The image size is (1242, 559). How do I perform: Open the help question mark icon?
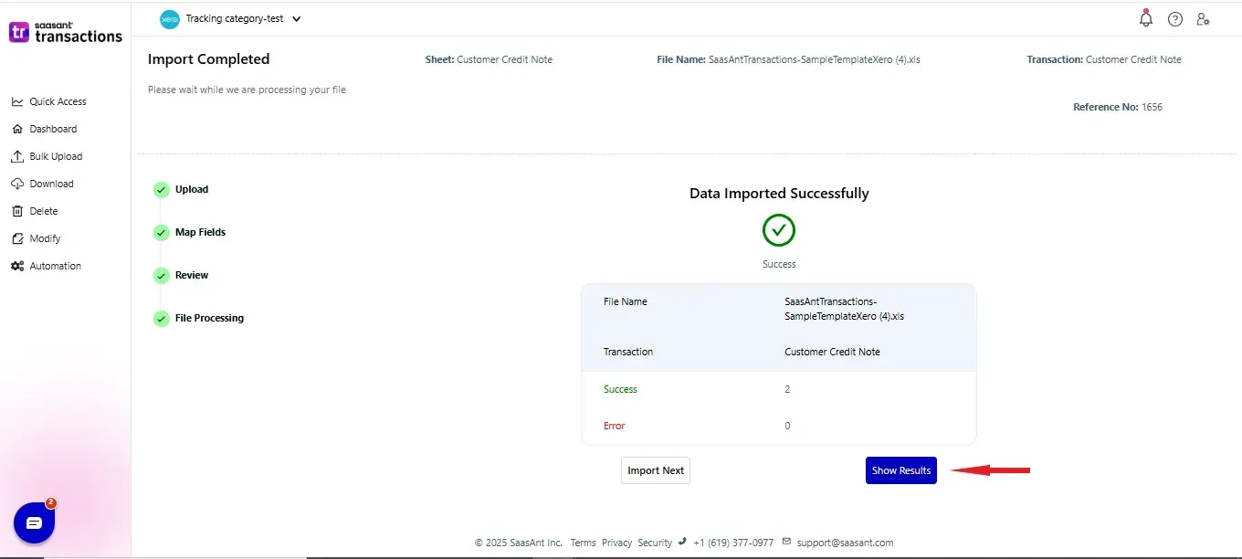pyautogui.click(x=1175, y=19)
